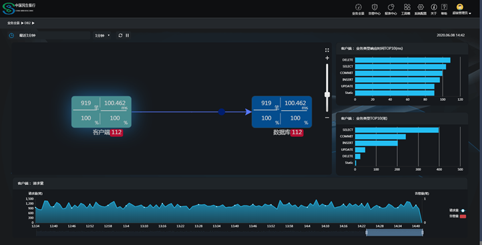This screenshot has height=245, width=482.
Task: Go to 业务全景 in the breadcrumb
Action: (x=13, y=23)
